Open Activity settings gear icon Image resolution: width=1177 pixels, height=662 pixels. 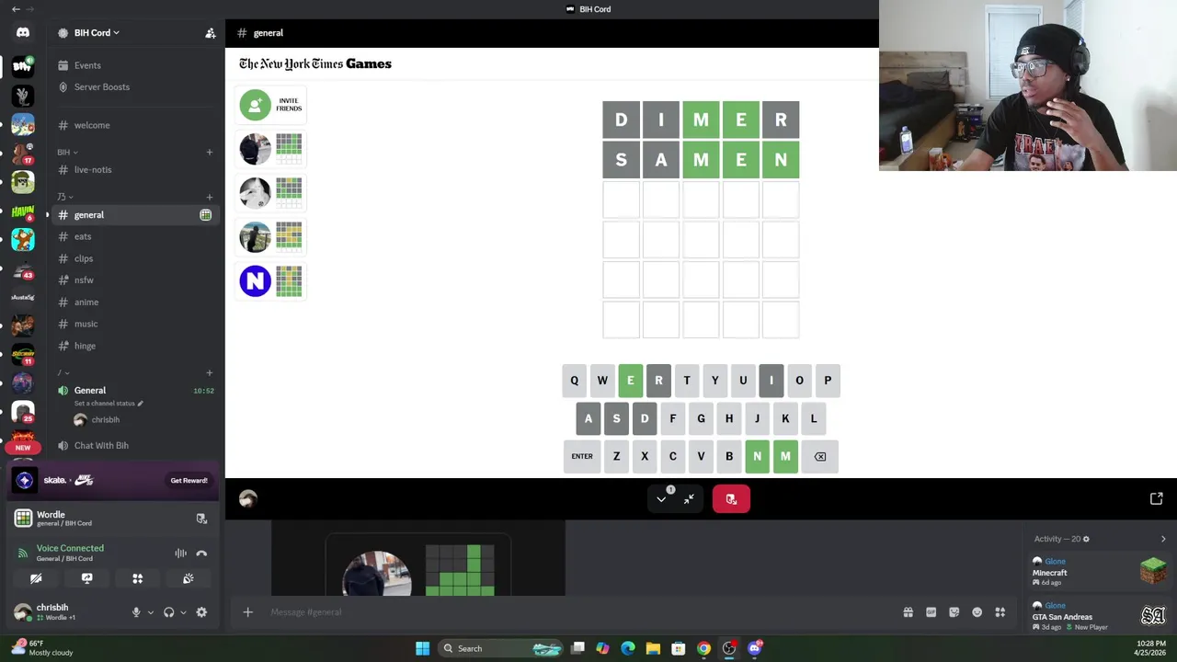1086,539
